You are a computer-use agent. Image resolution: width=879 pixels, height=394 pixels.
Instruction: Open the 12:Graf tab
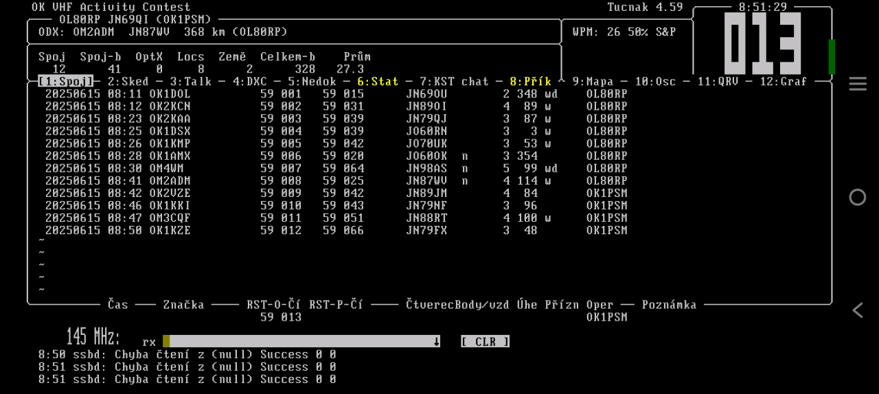pos(786,82)
